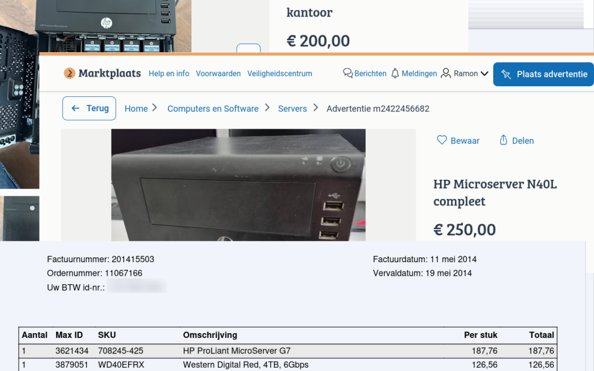Click Max ID cell 3621434

[72, 351]
